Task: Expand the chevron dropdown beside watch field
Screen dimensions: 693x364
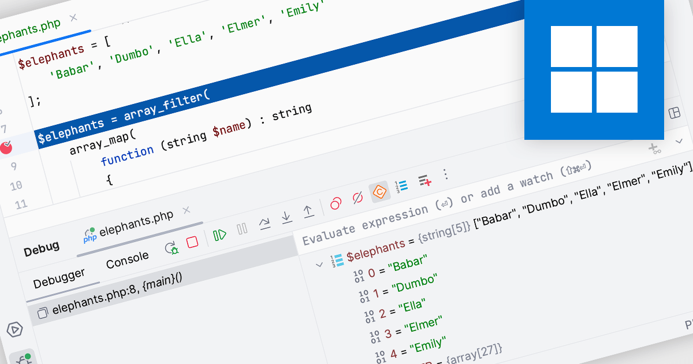Action: [679, 141]
